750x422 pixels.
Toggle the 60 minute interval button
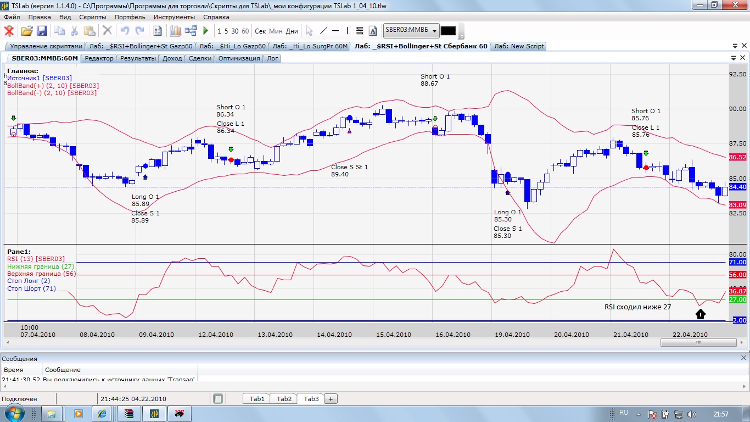coord(245,31)
